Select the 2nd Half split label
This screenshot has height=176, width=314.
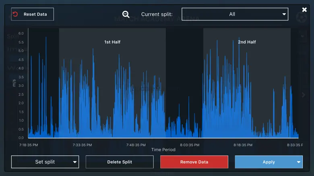247,42
